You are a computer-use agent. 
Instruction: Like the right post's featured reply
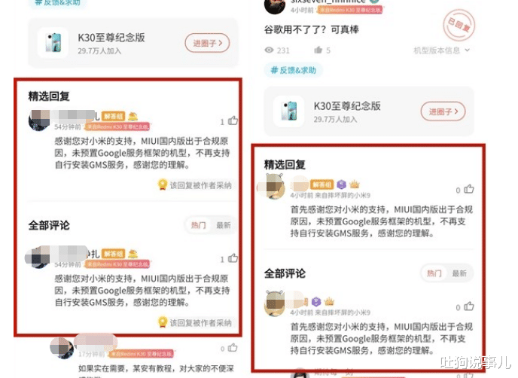pos(469,189)
